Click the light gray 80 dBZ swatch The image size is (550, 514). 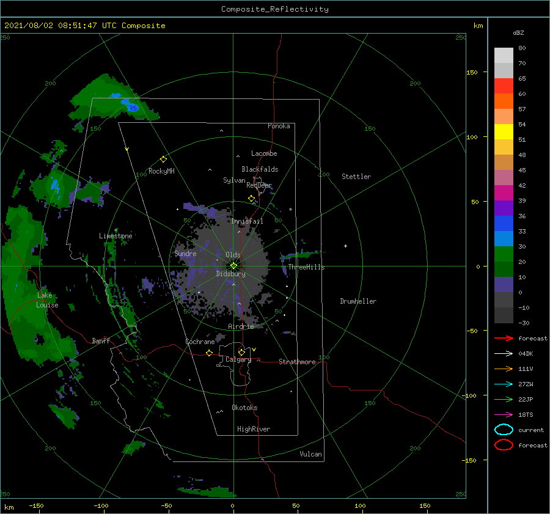pyautogui.click(x=504, y=55)
